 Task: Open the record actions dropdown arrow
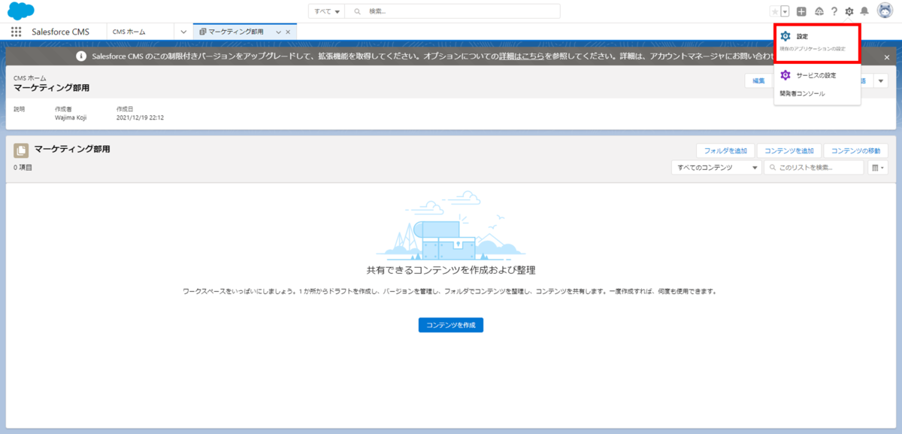click(x=881, y=81)
